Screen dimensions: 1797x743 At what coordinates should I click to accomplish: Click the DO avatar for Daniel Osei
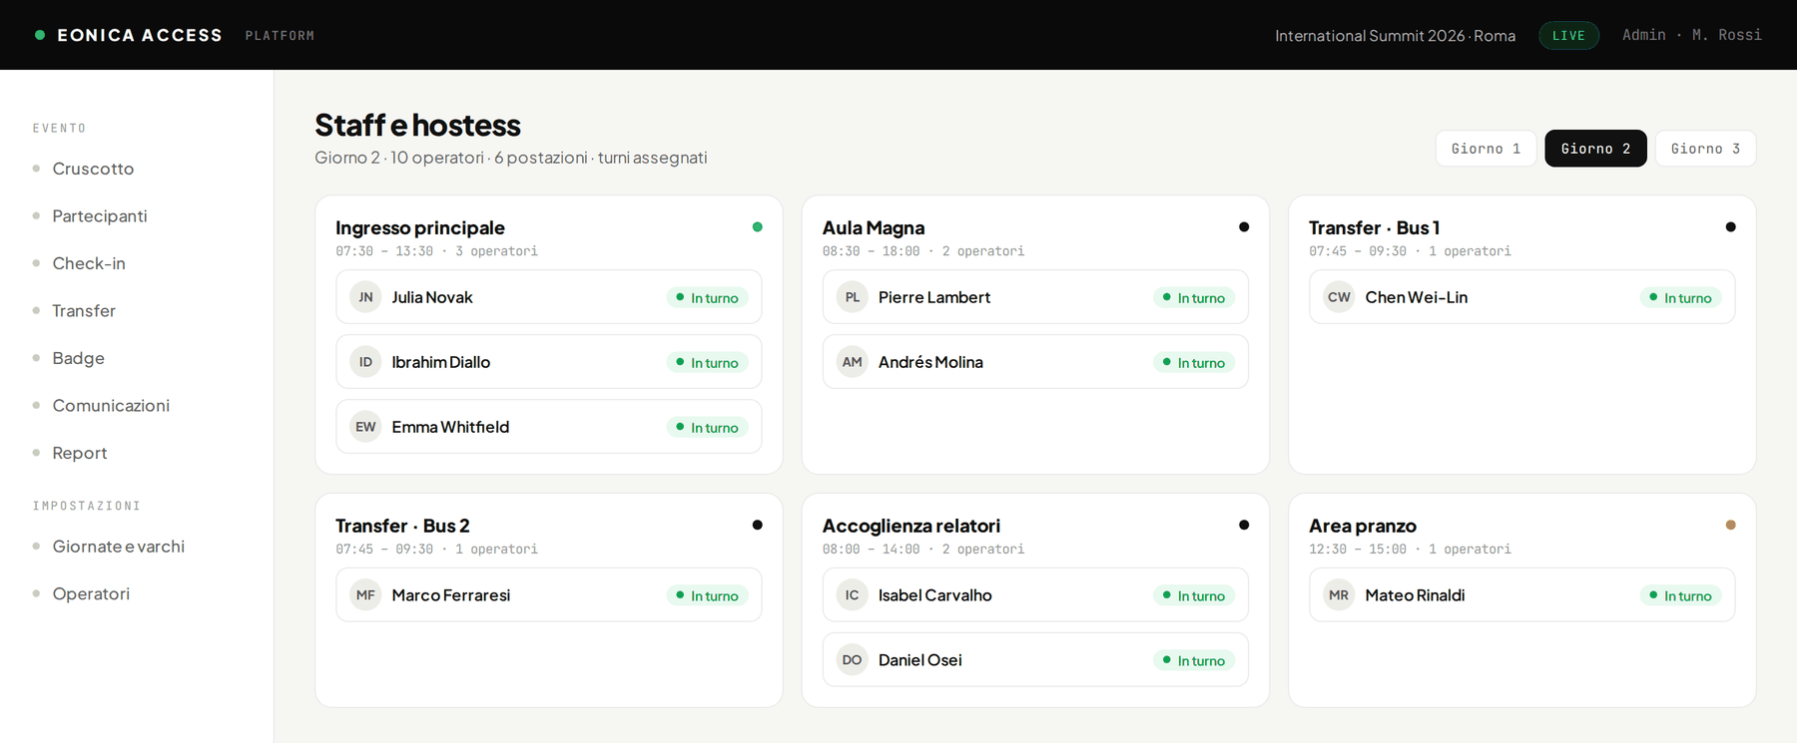[853, 660]
